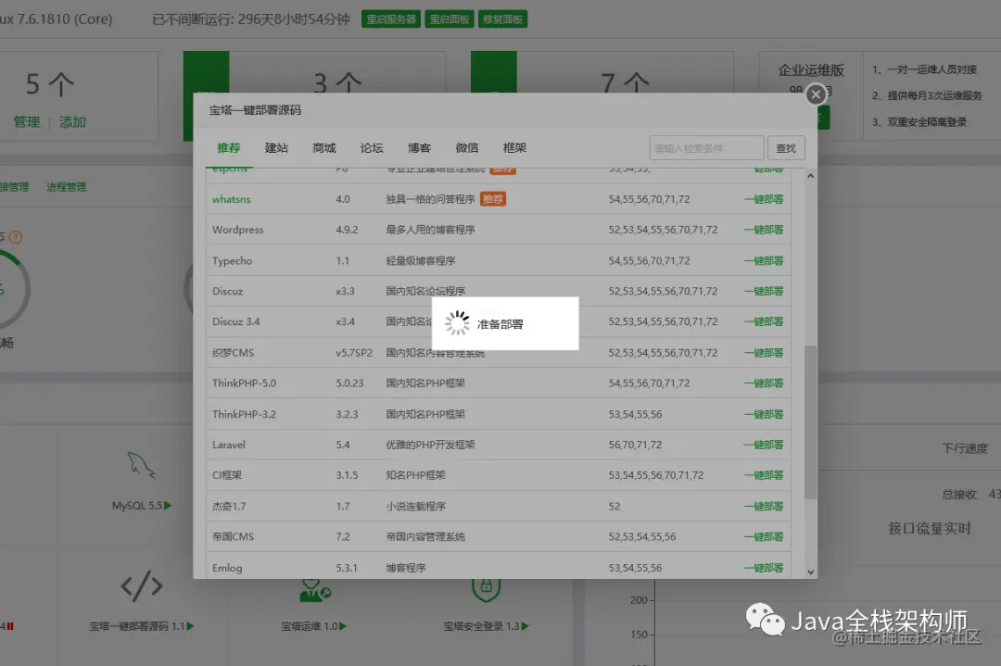Open 进程管理 tab in background

[67, 187]
